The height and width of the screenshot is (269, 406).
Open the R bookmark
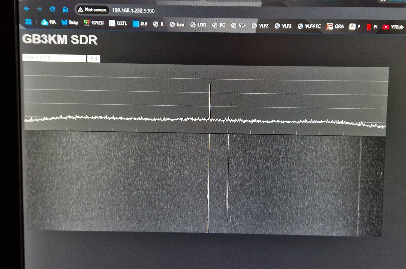click(x=158, y=24)
